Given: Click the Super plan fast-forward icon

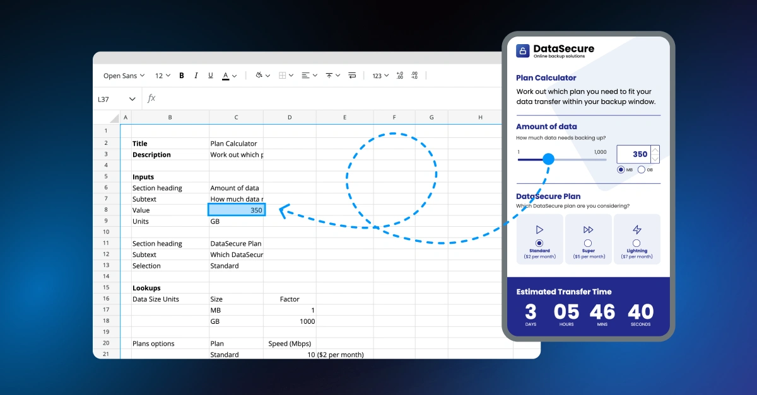Looking at the screenshot, I should [x=588, y=230].
